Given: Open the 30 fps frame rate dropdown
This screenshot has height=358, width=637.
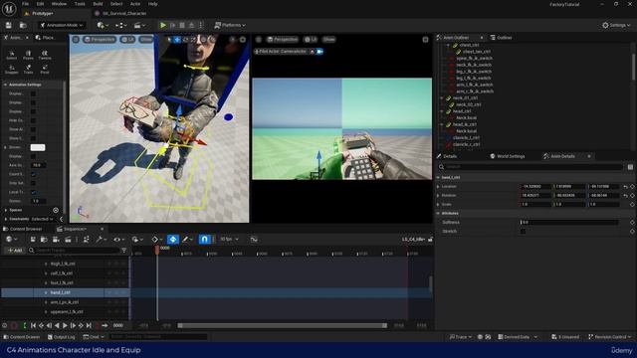Looking at the screenshot, I should tap(229, 240).
